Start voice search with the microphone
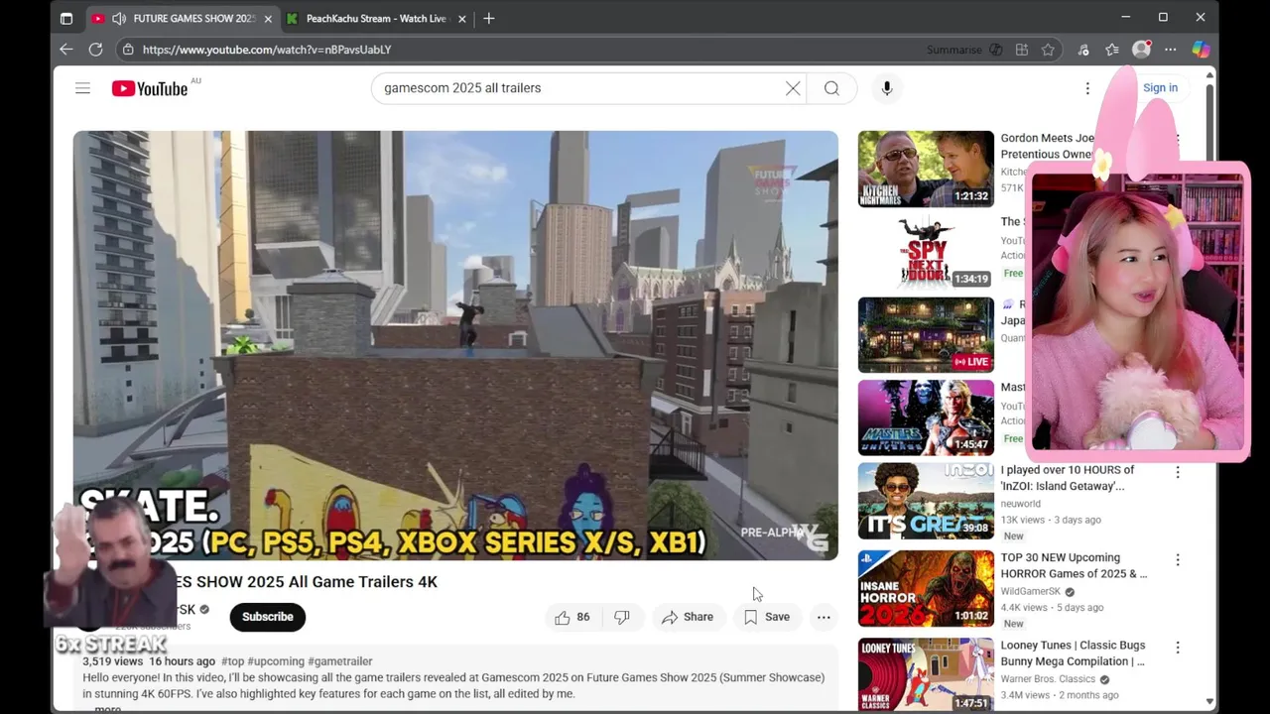 point(887,88)
